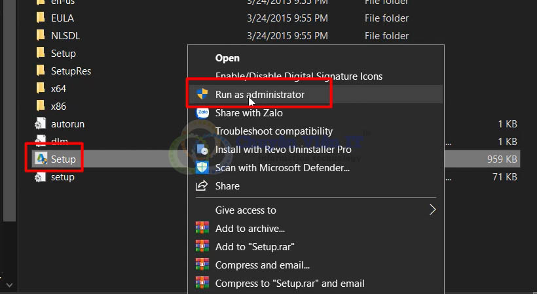Click the autorun file gear icon
The image size is (537, 294).
click(x=40, y=123)
